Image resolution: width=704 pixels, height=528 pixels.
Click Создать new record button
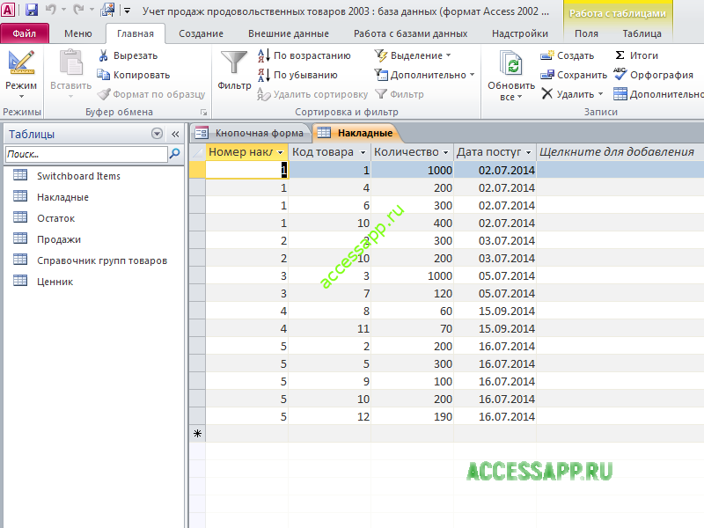pyautogui.click(x=567, y=55)
